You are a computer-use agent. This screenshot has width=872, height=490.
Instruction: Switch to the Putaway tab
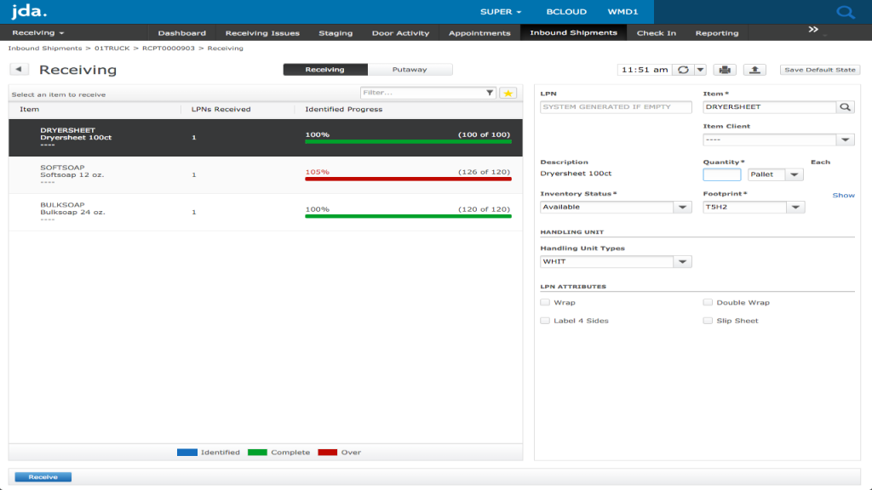point(410,69)
